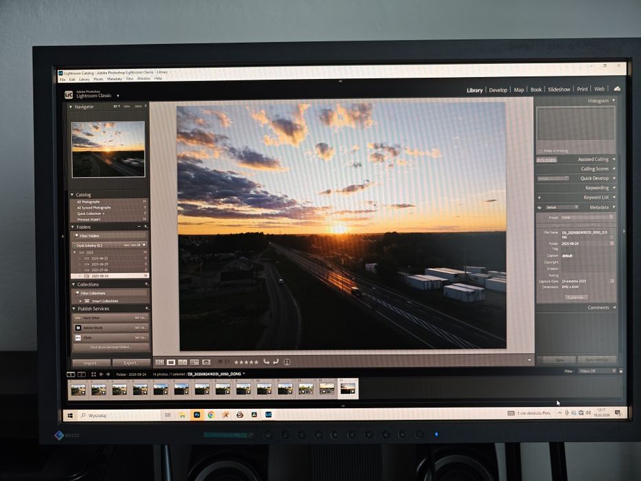Add new folder with plus icon
The width and height of the screenshot is (641, 481).
pyautogui.click(x=146, y=227)
